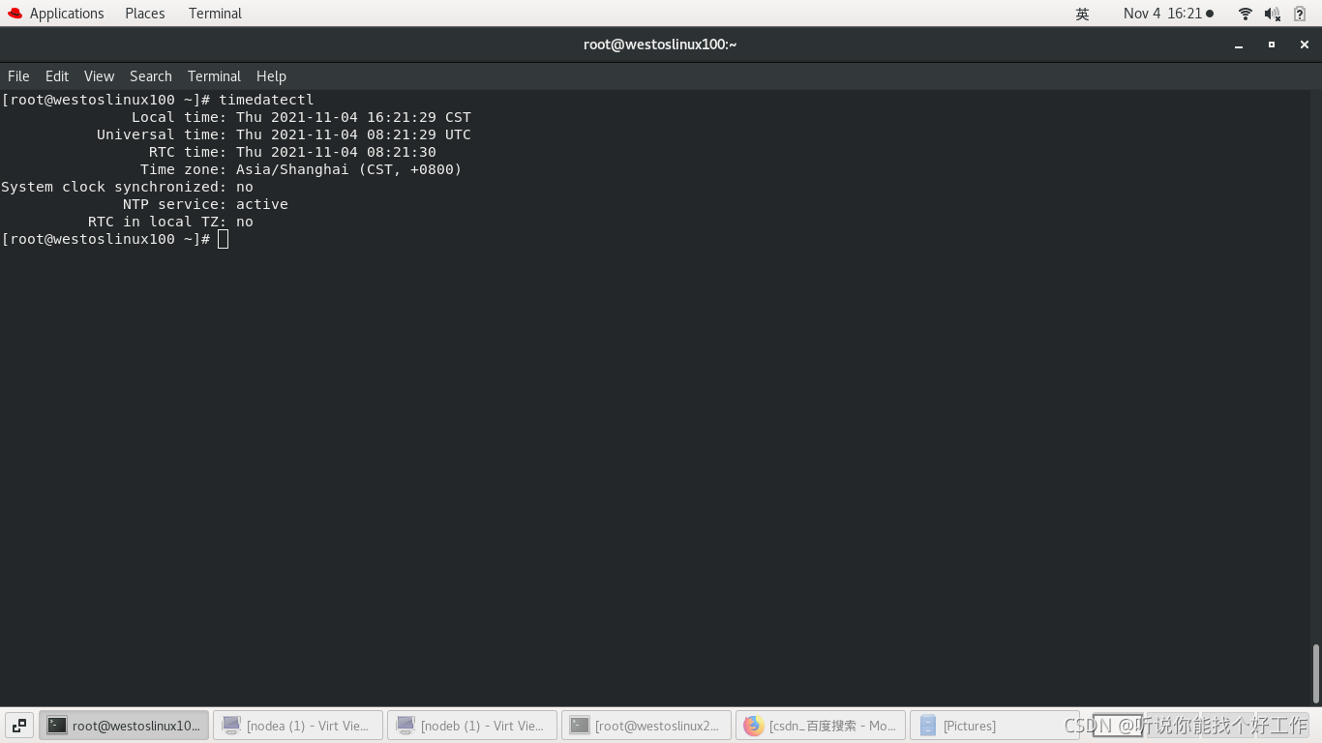This screenshot has height=743, width=1322.
Task: Click the nodea Virt Viewer monitor icon
Action: 231,726
